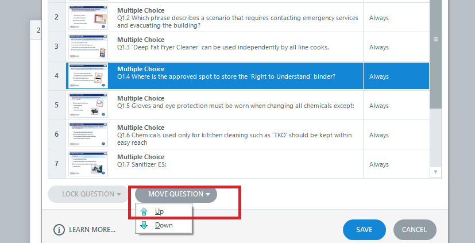Viewport: 475px width, 243px height.
Task: Open the Learn More link
Action: click(92, 230)
